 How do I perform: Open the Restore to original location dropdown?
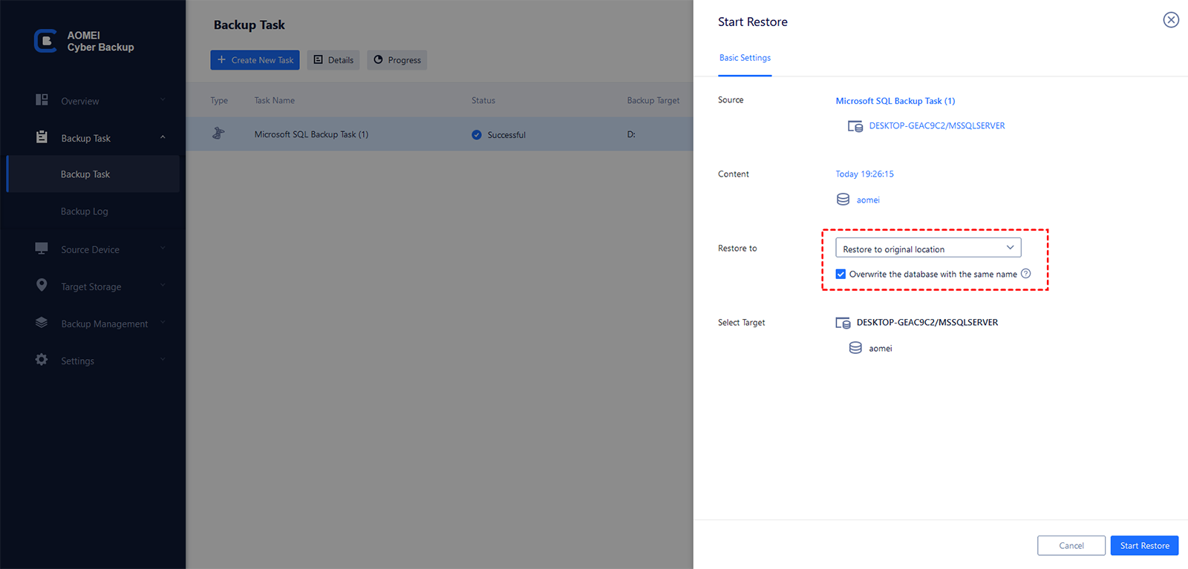928,248
